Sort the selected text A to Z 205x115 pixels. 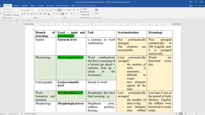74,10
